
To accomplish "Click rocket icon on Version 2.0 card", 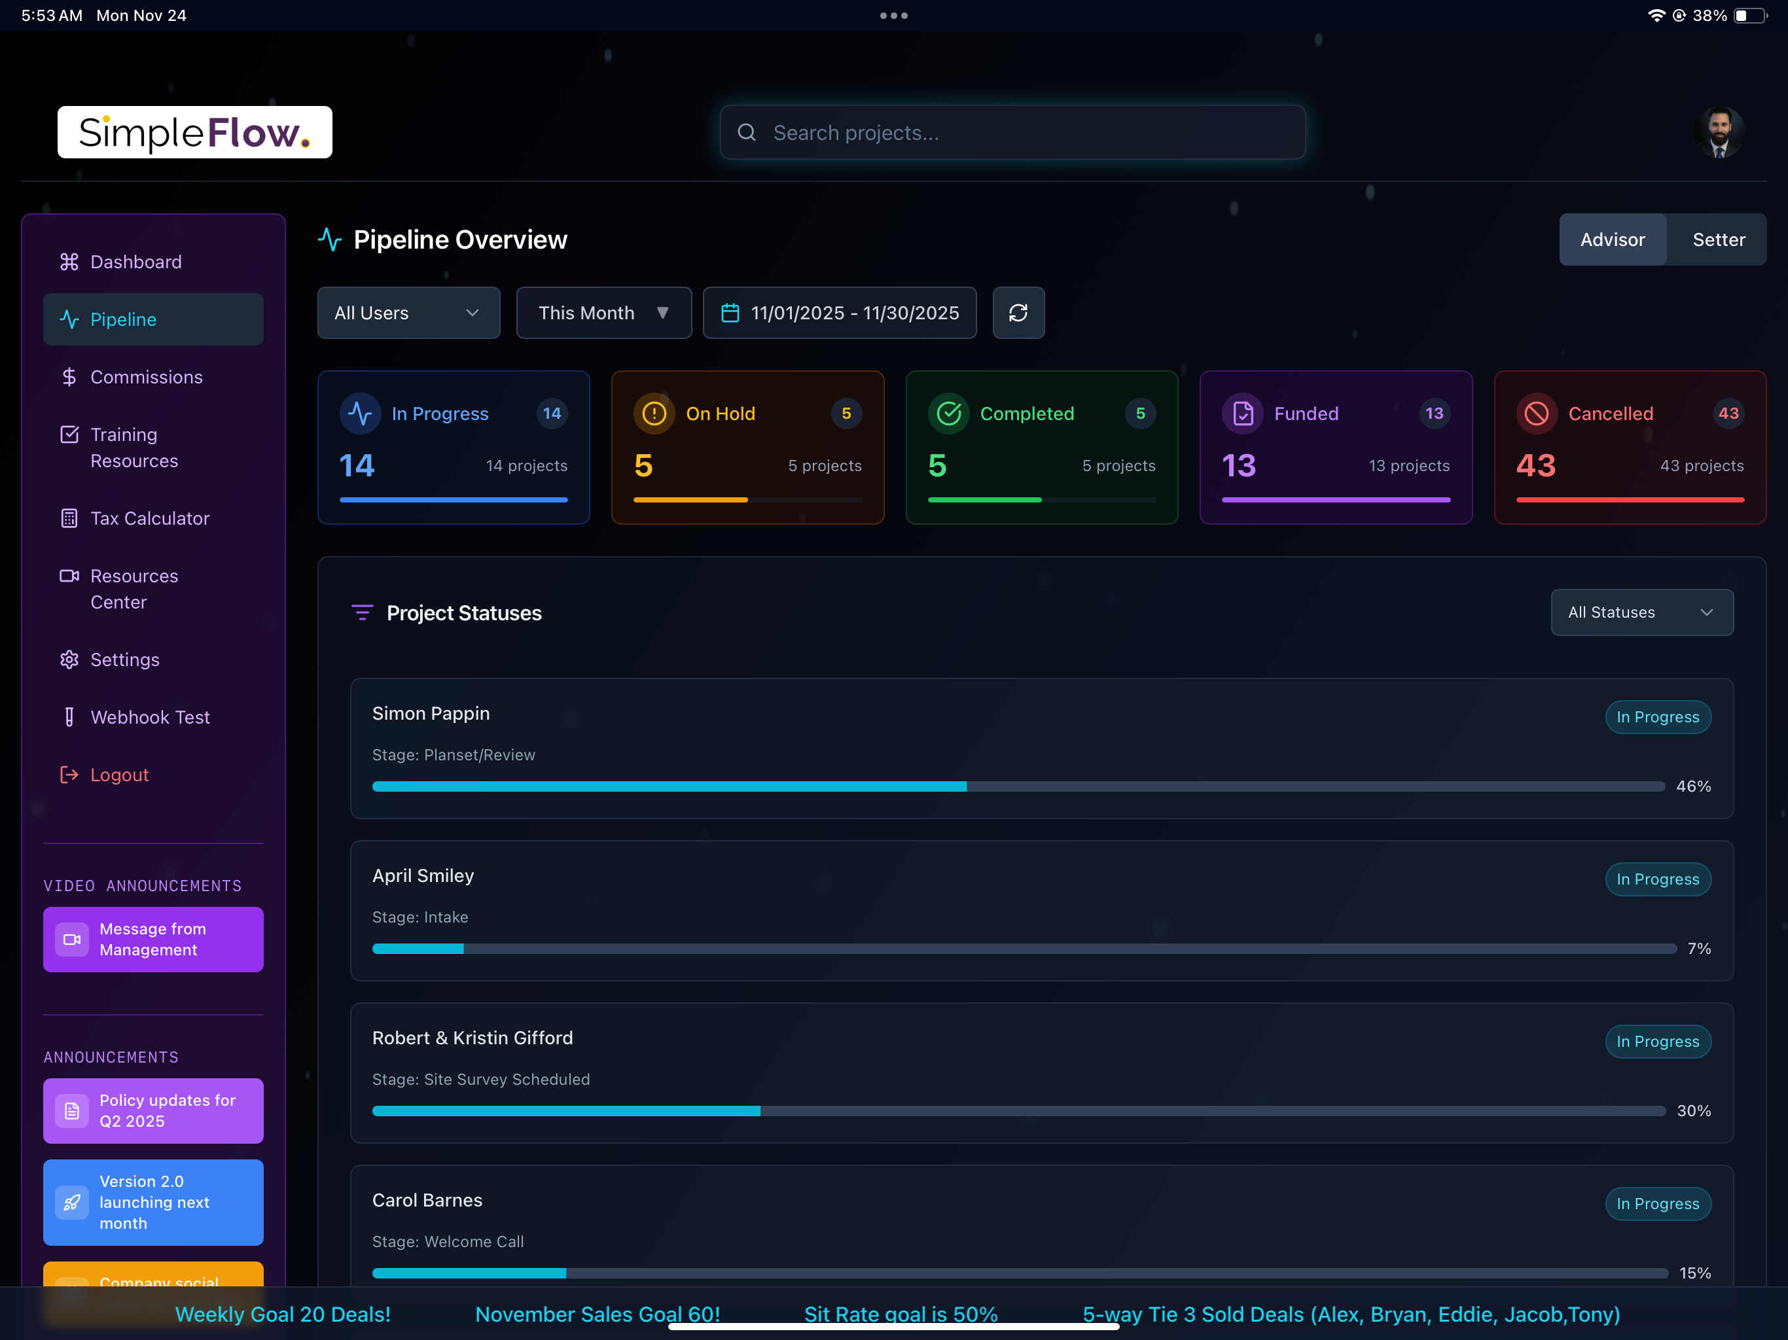I will tap(72, 1202).
